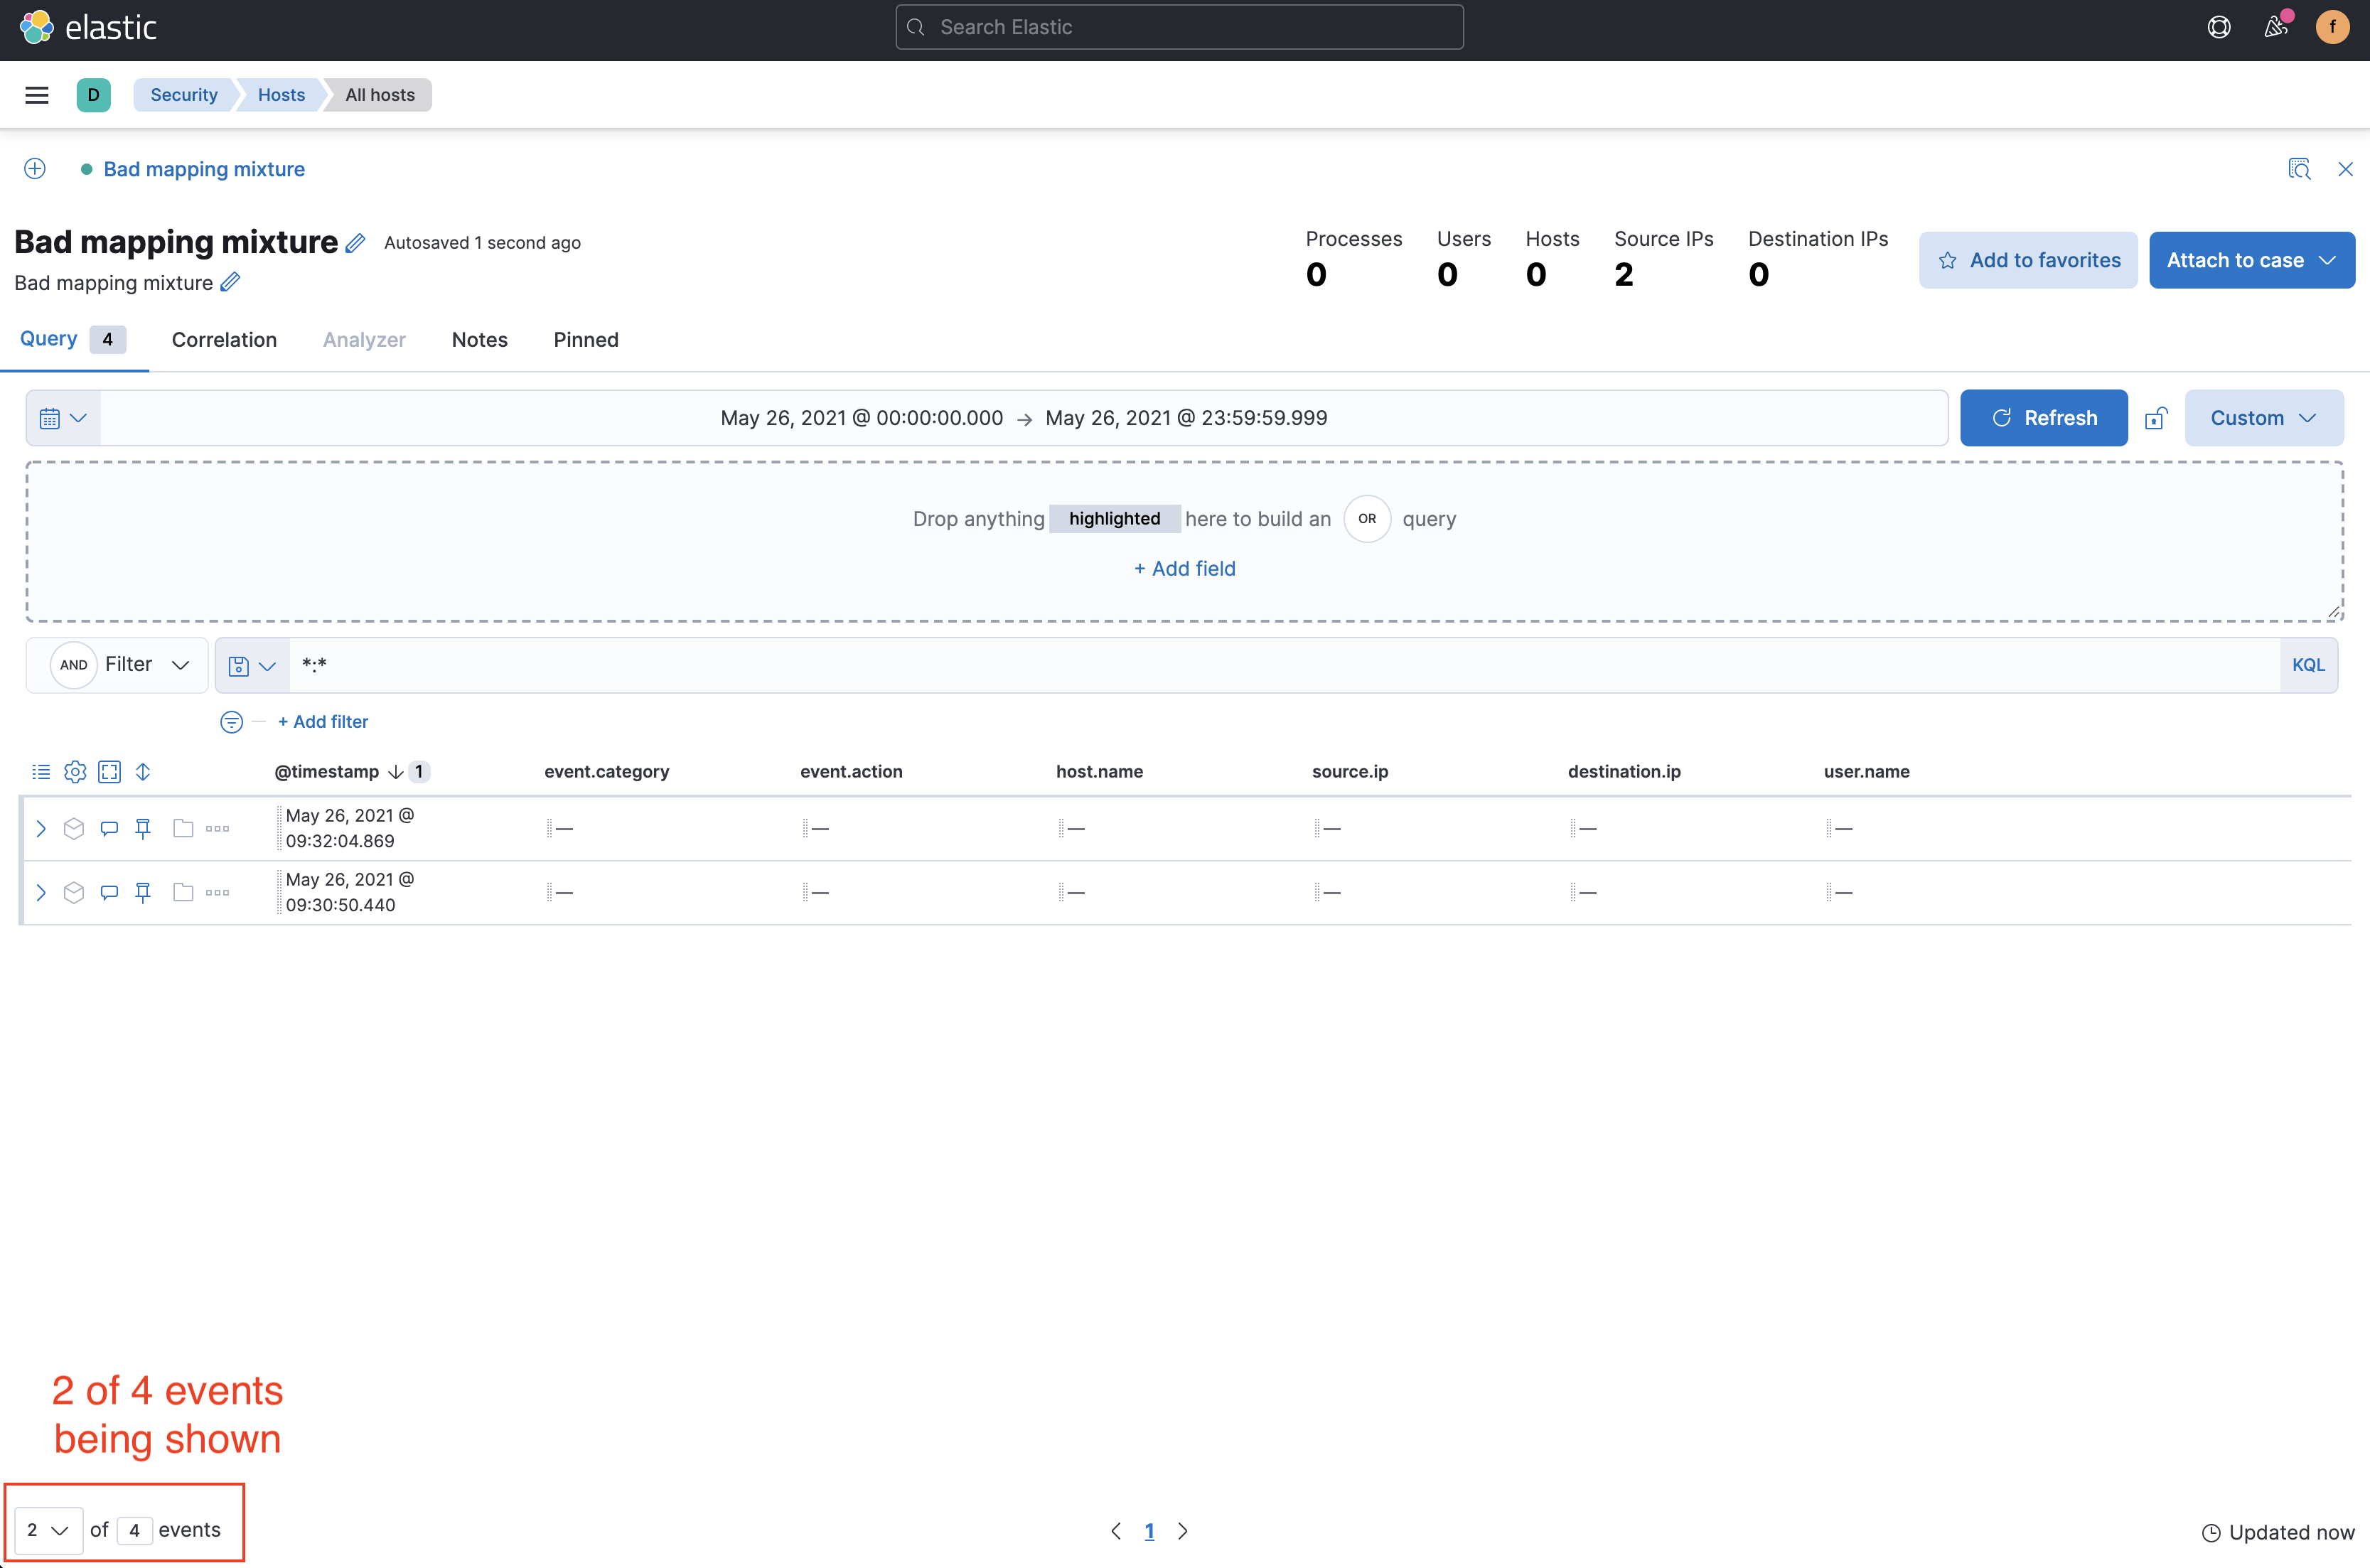Open the AND Filter dropdown
The image size is (2370, 1568).
118,665
